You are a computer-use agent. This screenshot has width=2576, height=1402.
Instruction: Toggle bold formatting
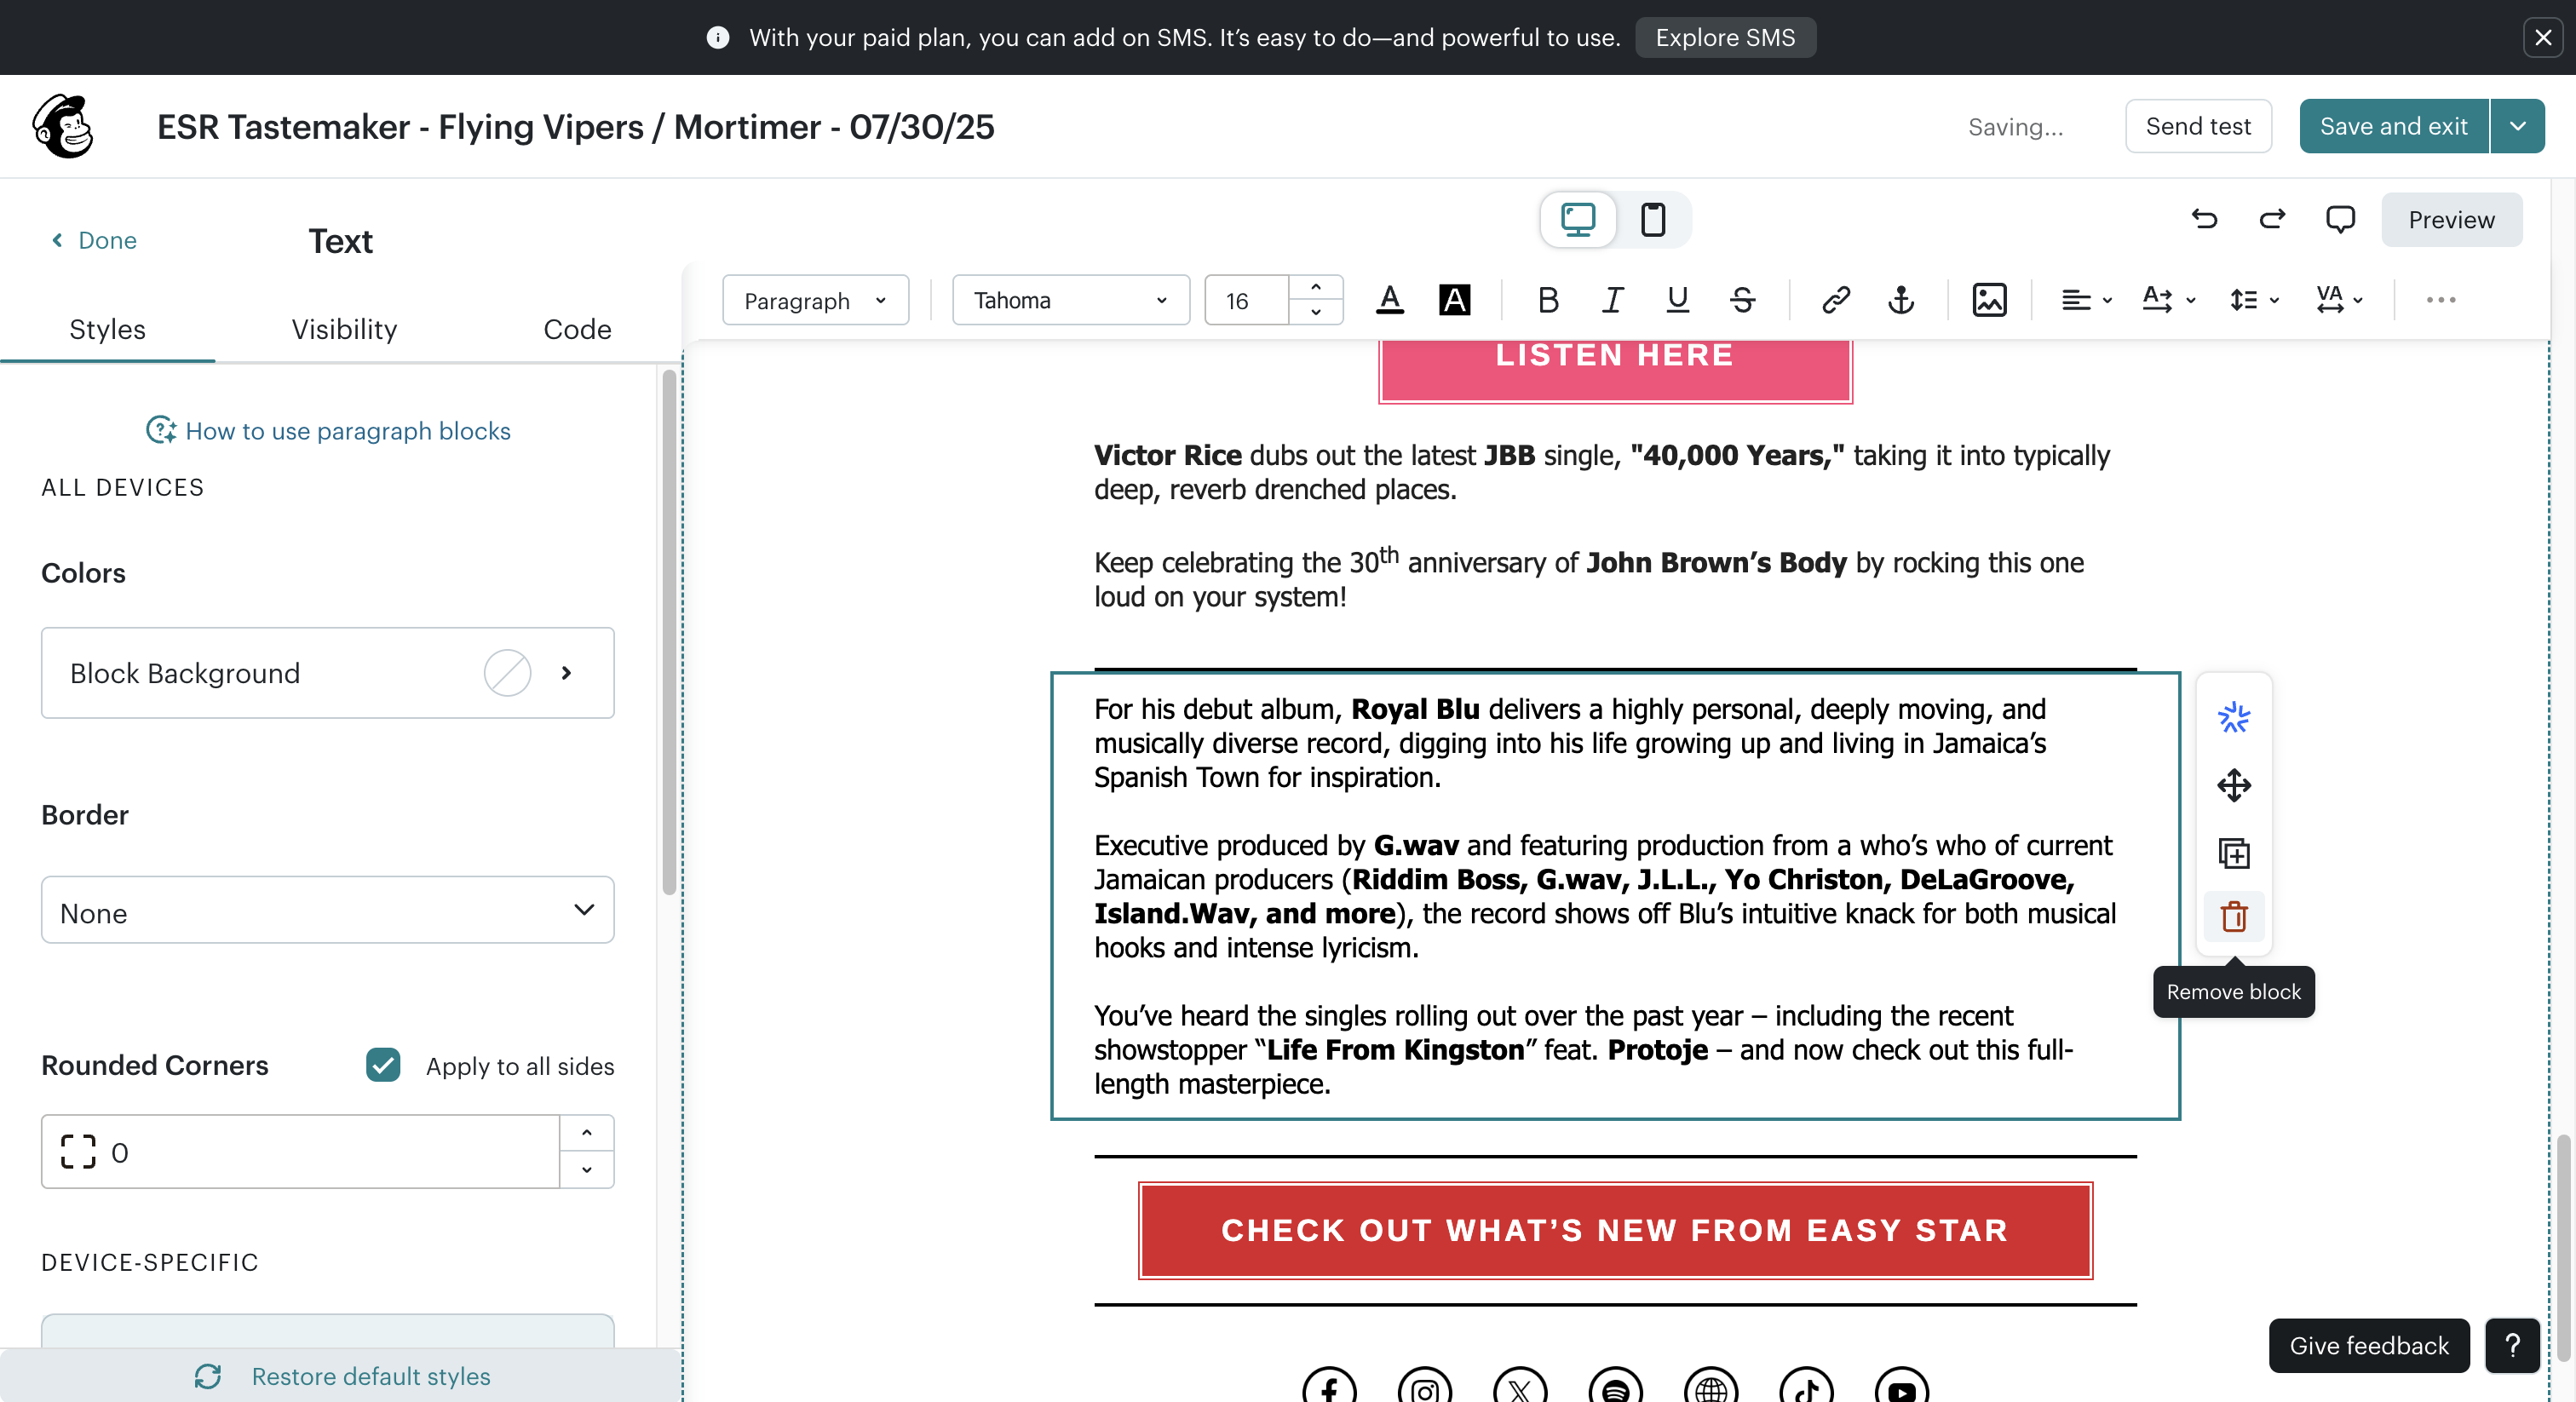1548,300
